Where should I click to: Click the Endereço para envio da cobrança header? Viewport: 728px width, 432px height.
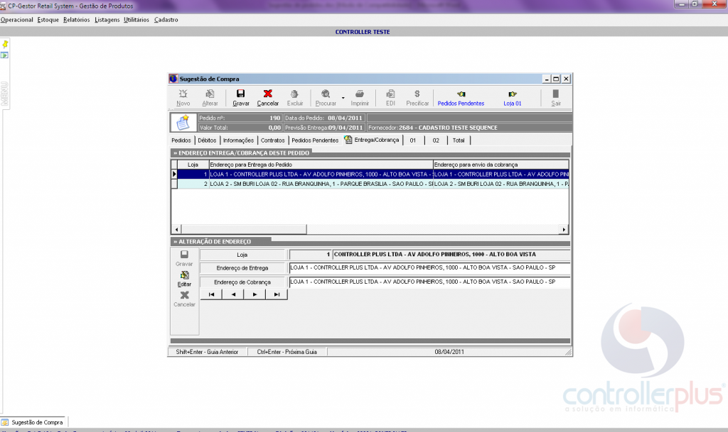point(501,165)
